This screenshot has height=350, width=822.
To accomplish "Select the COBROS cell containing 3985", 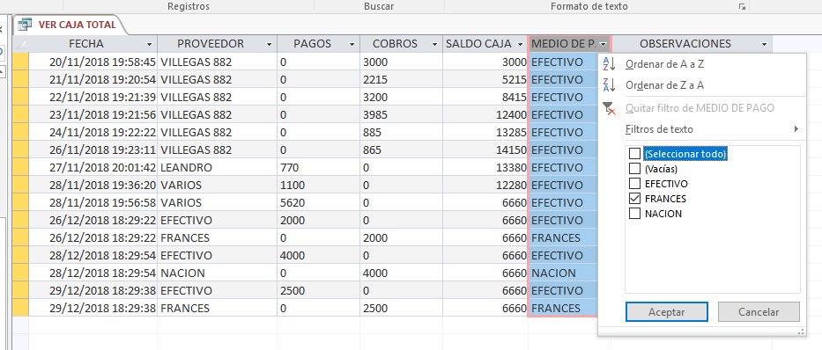I will 401,114.
